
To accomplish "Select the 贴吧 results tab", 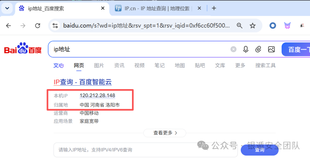I will 200,65.
